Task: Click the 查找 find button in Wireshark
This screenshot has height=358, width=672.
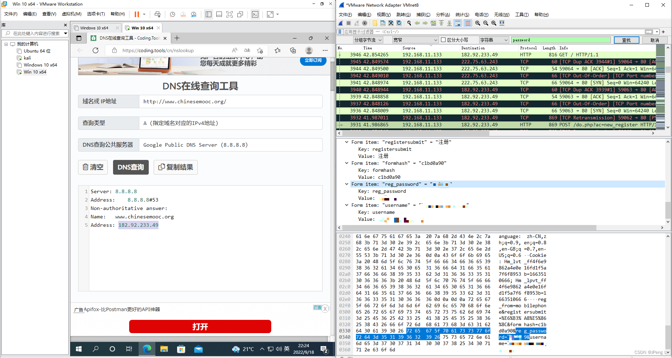Action: click(x=626, y=40)
